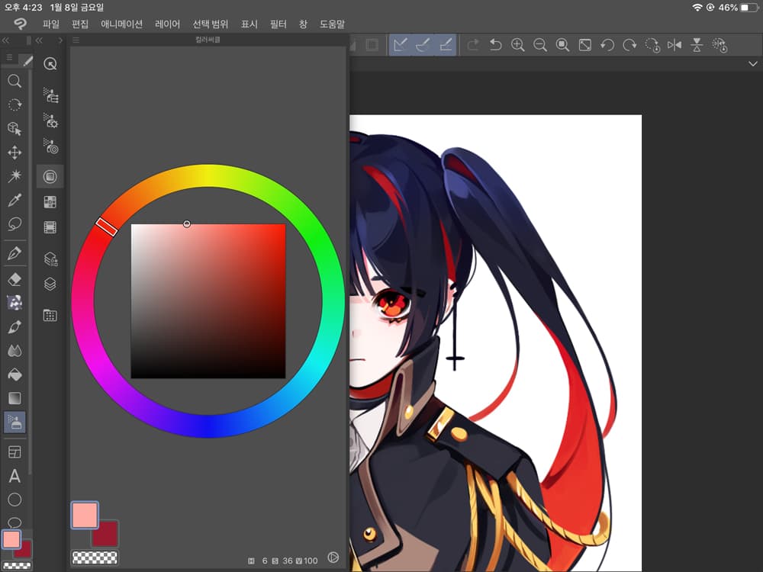Select the Eyedropper tool
Image resolution: width=763 pixels, height=572 pixels.
point(14,200)
